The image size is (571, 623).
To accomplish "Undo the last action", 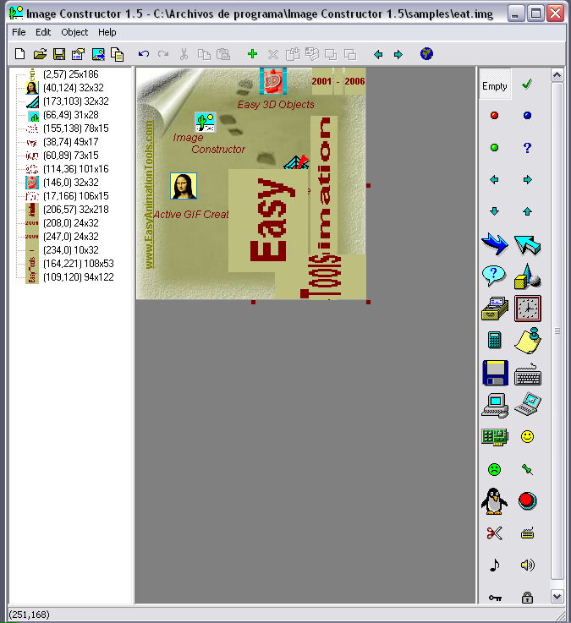I will (x=144, y=53).
